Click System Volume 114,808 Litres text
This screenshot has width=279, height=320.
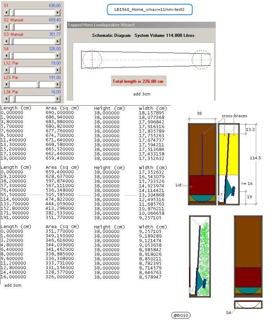(x=164, y=35)
